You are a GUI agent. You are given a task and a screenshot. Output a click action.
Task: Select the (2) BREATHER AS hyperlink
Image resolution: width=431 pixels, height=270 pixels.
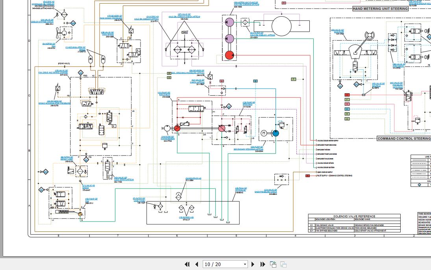pos(193,178)
